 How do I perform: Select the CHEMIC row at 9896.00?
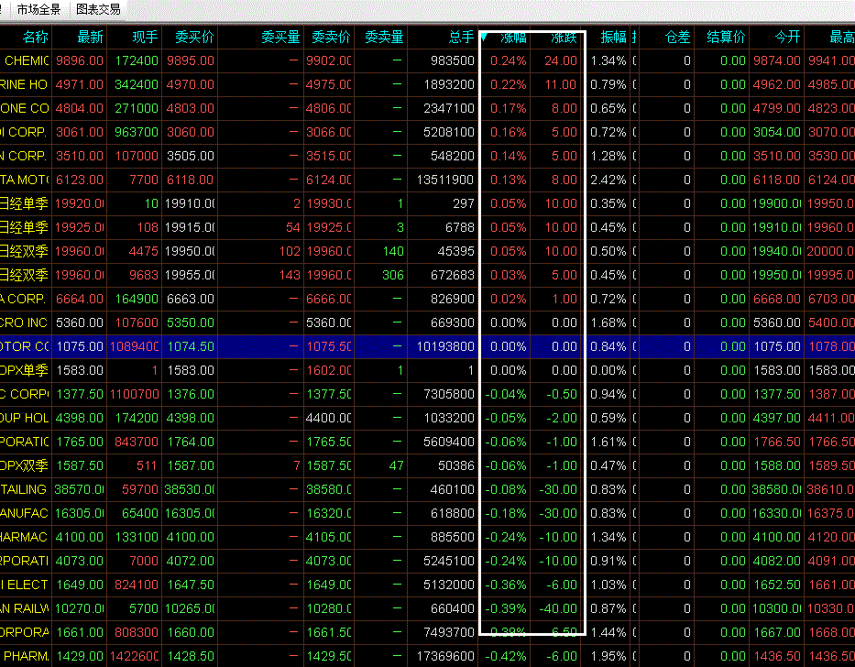(x=427, y=60)
